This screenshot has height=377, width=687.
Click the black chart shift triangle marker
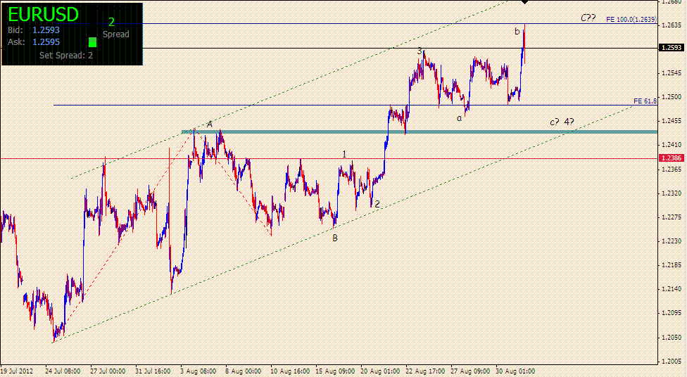(x=525, y=1)
